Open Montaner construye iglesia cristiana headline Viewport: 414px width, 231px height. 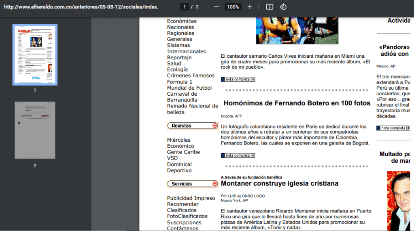[x=279, y=183]
